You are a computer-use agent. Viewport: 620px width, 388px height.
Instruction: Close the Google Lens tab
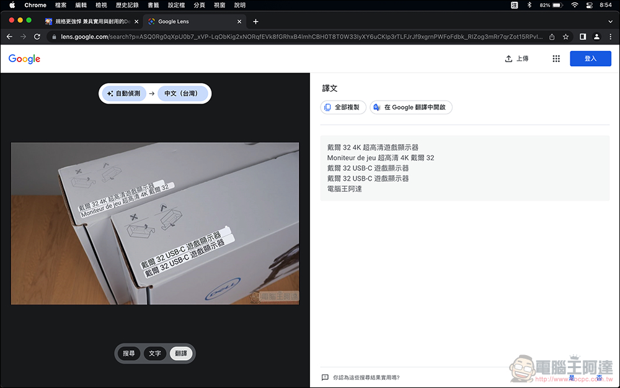click(239, 22)
